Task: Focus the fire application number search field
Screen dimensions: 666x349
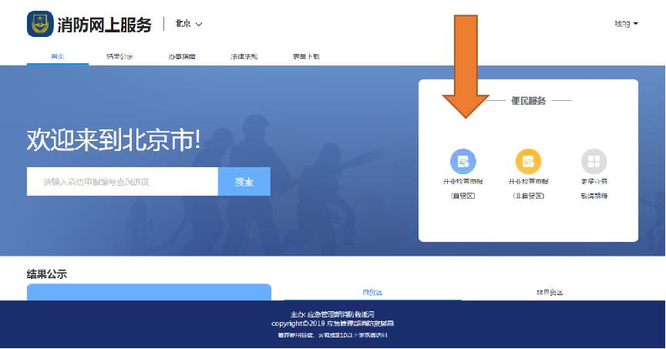Action: 123,182
